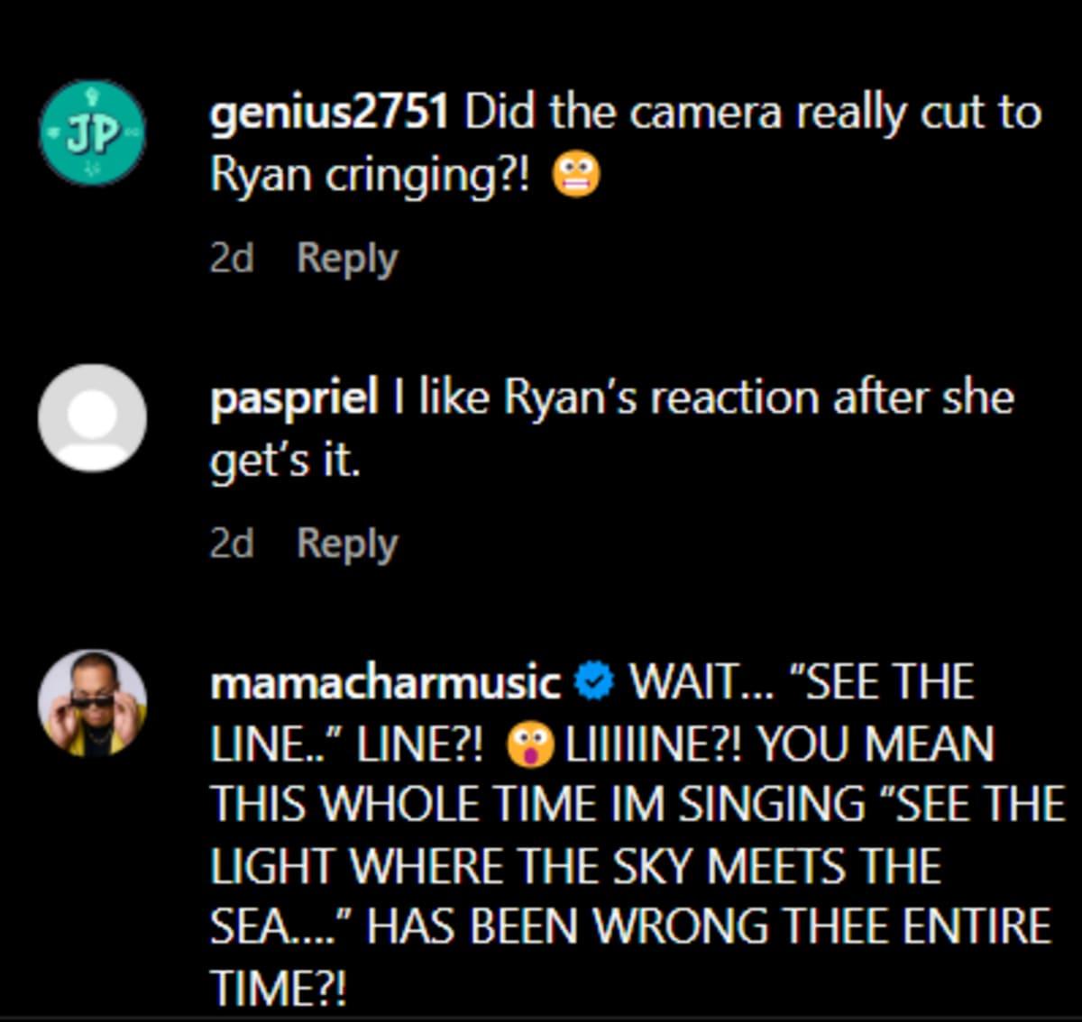Open genius2751's teal JP profile picture

(92, 133)
